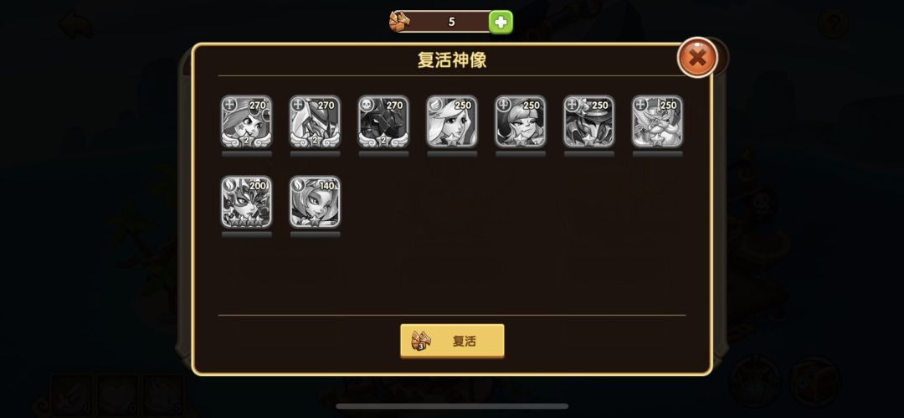The width and height of the screenshot is (904, 418).
Task: Choose the wide-brim hat hero at level 250
Action: [588, 121]
